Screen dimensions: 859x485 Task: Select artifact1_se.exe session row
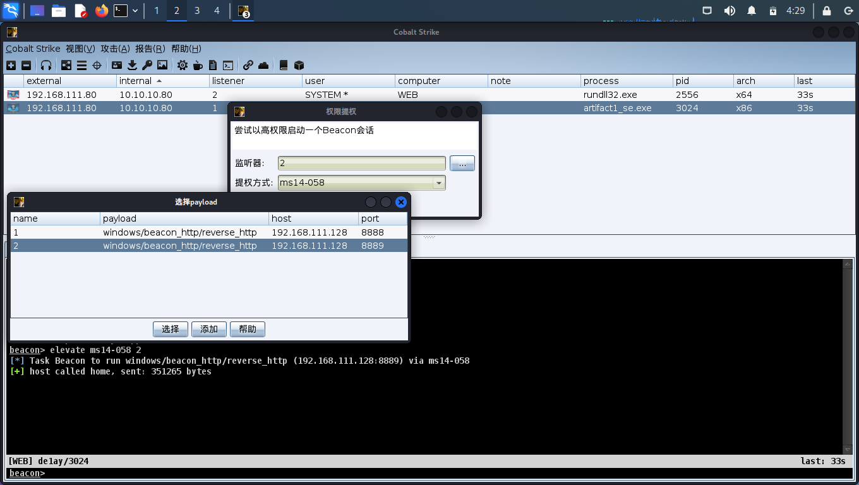click(429, 108)
